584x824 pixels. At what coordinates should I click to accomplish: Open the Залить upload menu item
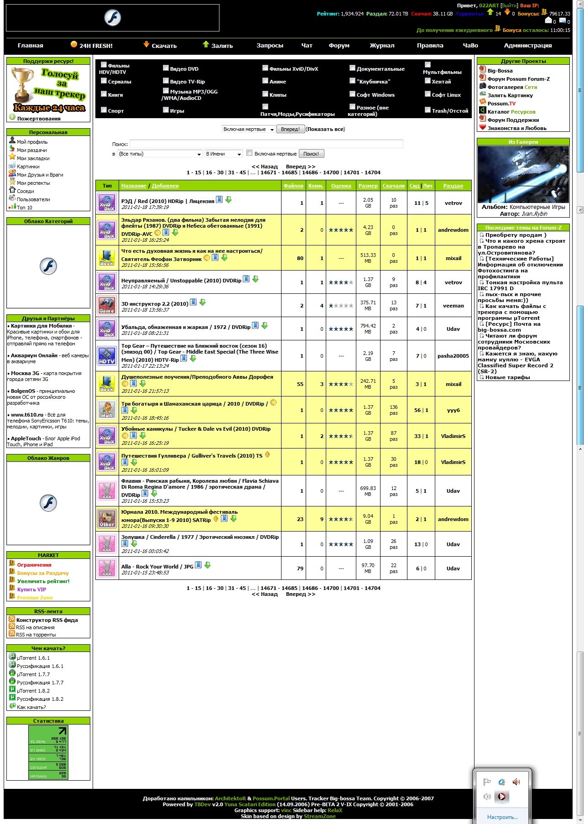tap(222, 46)
